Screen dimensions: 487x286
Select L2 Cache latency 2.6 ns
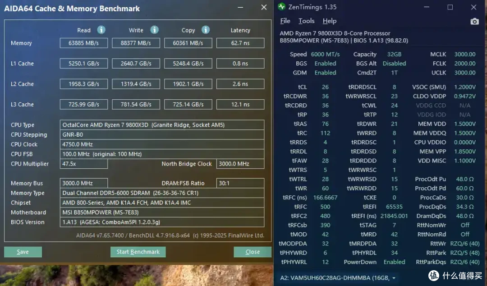[x=240, y=84]
